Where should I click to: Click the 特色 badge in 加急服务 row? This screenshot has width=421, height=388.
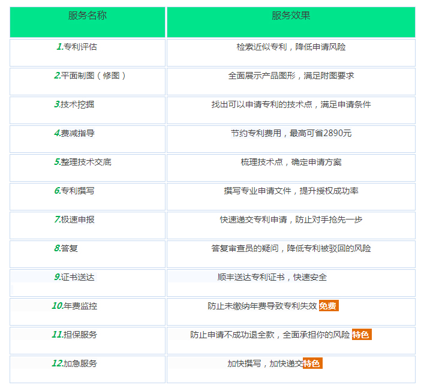tap(312, 363)
